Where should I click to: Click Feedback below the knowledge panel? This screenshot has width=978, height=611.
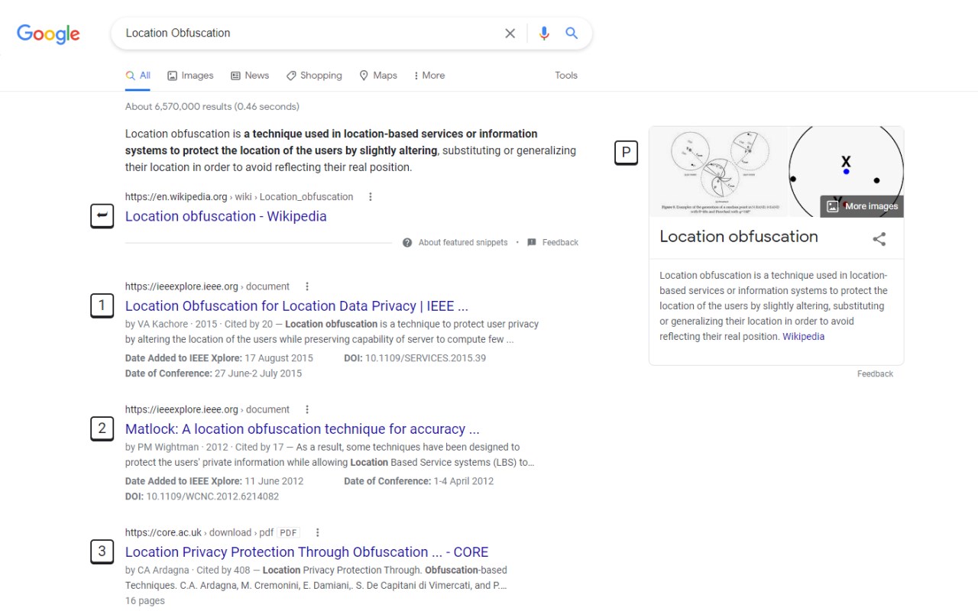point(875,374)
